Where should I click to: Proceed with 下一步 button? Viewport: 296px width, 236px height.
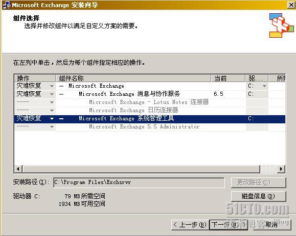tap(229, 225)
